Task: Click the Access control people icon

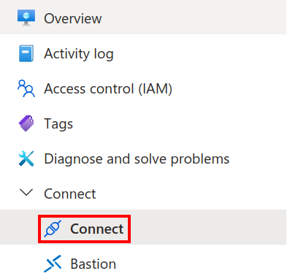Action: click(x=26, y=88)
